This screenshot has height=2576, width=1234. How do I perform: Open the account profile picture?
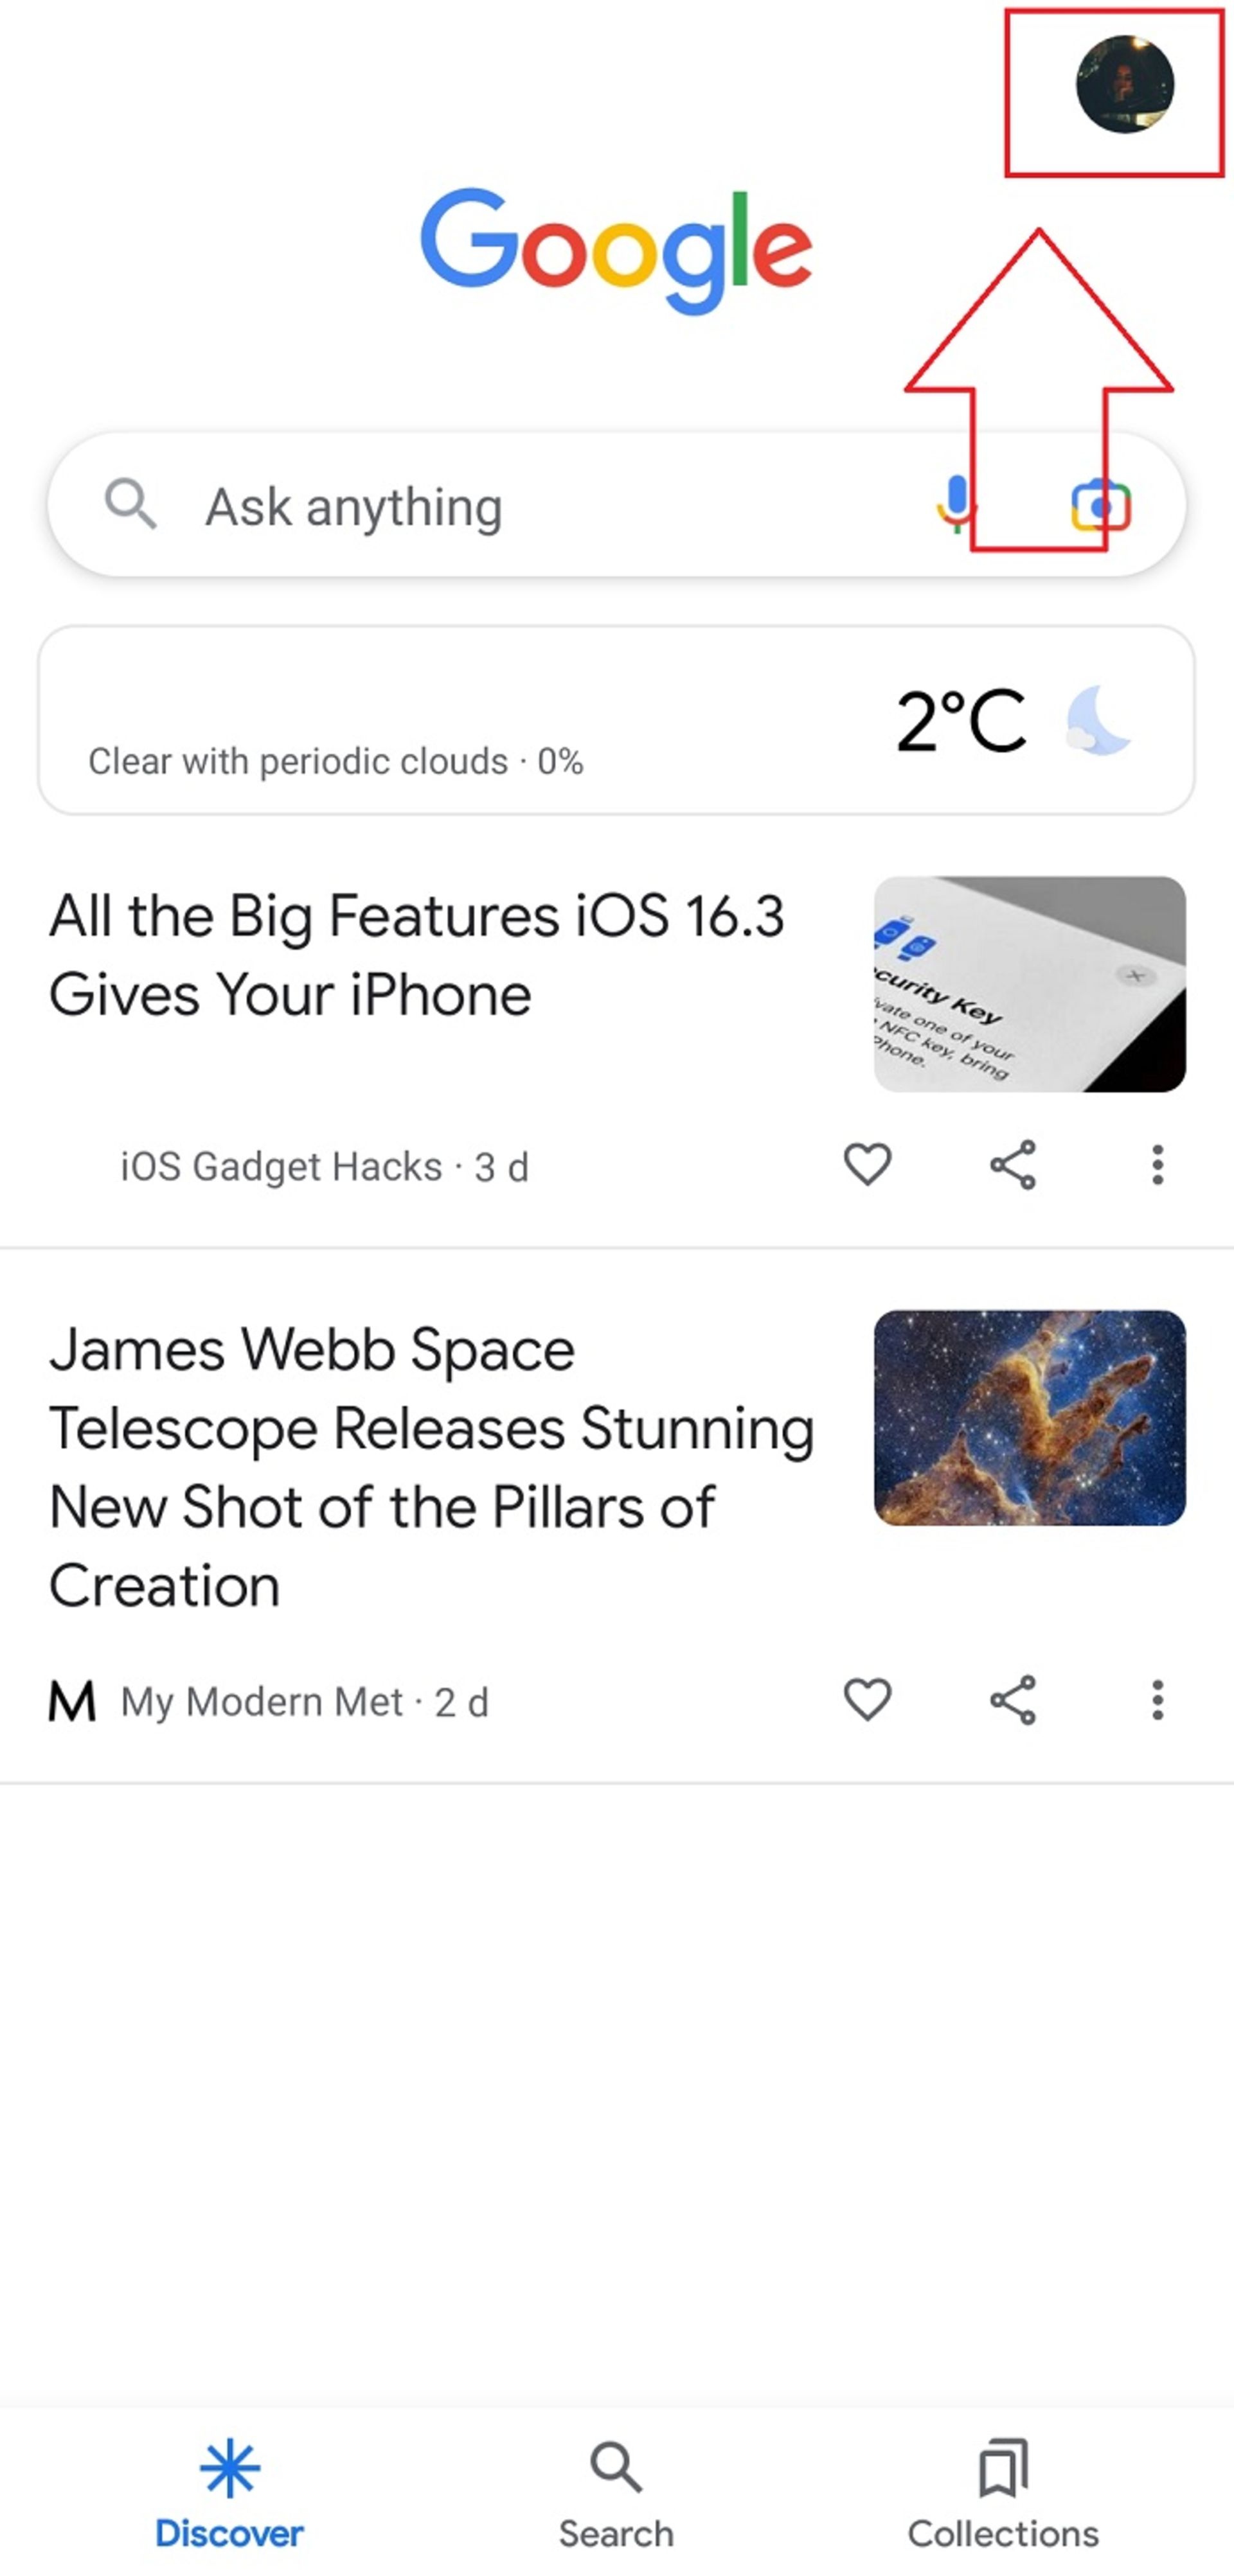[1124, 85]
